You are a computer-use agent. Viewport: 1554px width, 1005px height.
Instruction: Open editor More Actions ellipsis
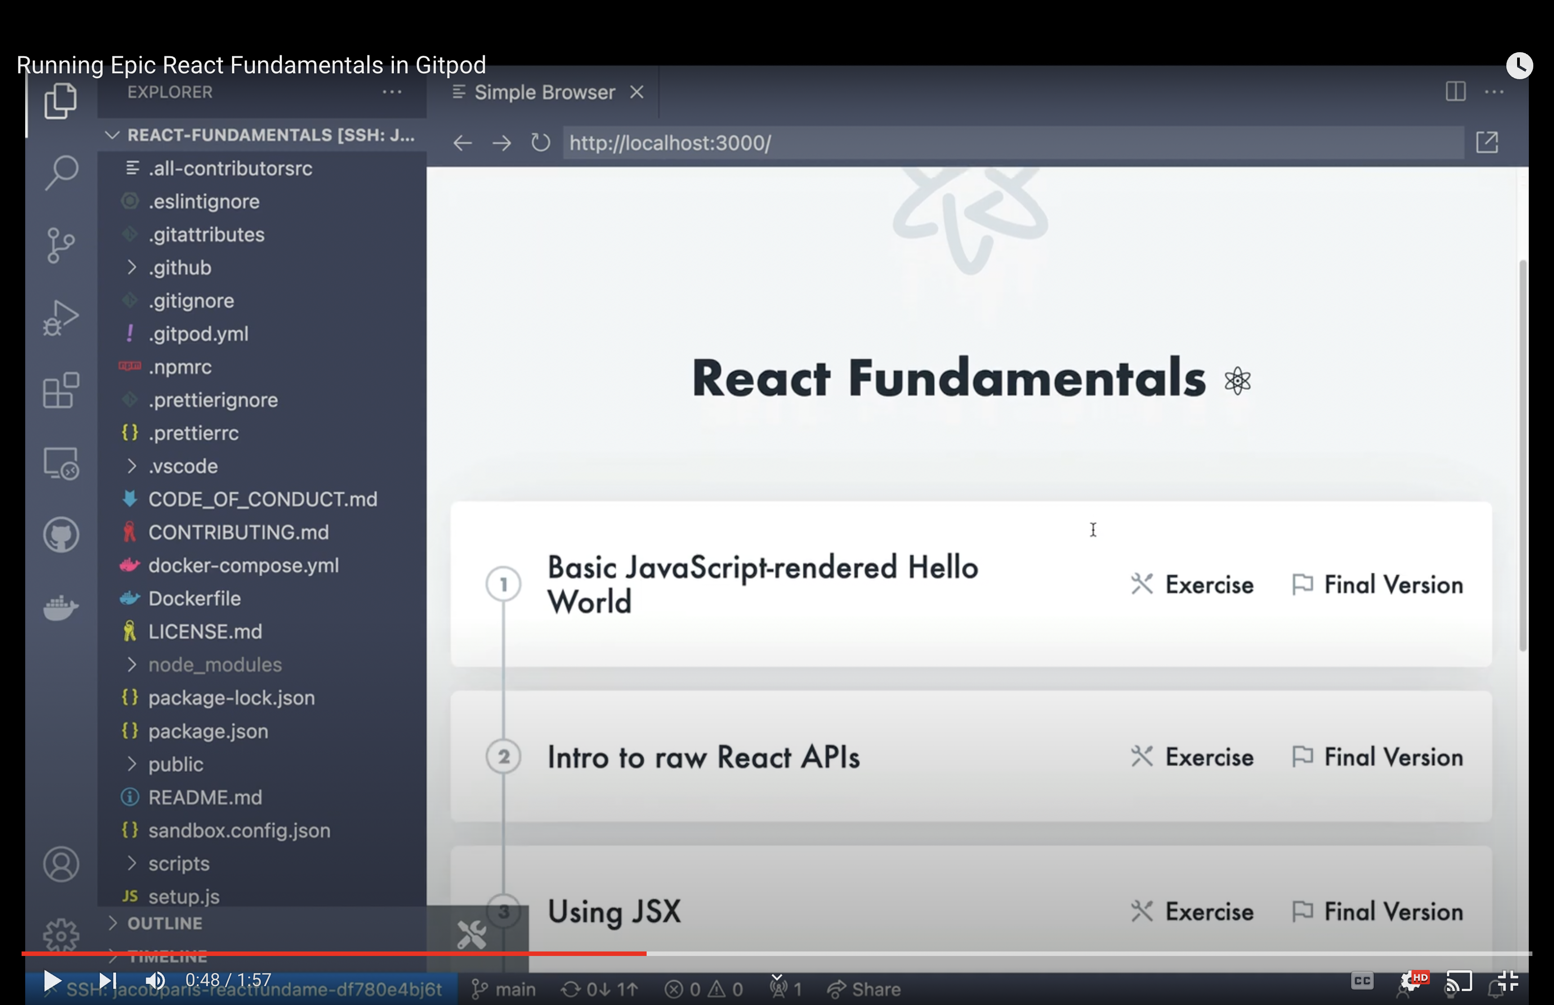(1494, 92)
